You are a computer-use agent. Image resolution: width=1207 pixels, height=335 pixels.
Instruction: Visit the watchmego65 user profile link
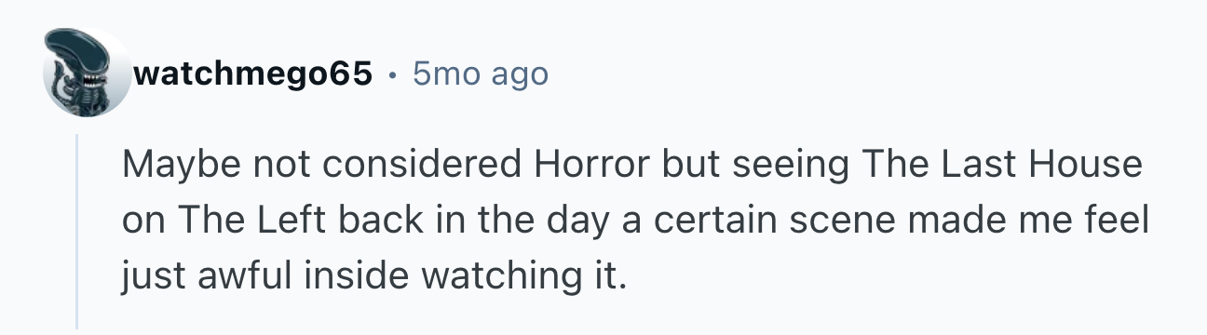coord(253,74)
